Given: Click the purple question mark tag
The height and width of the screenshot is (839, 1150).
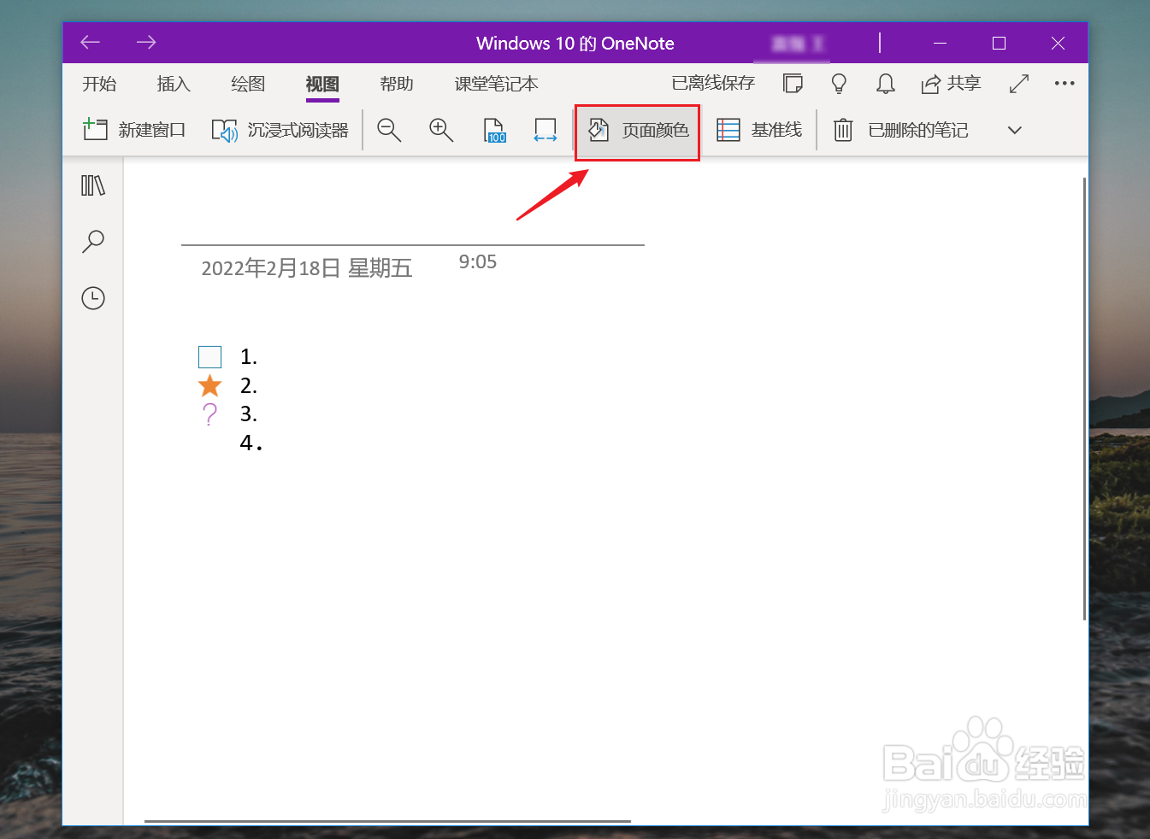Looking at the screenshot, I should click(209, 415).
